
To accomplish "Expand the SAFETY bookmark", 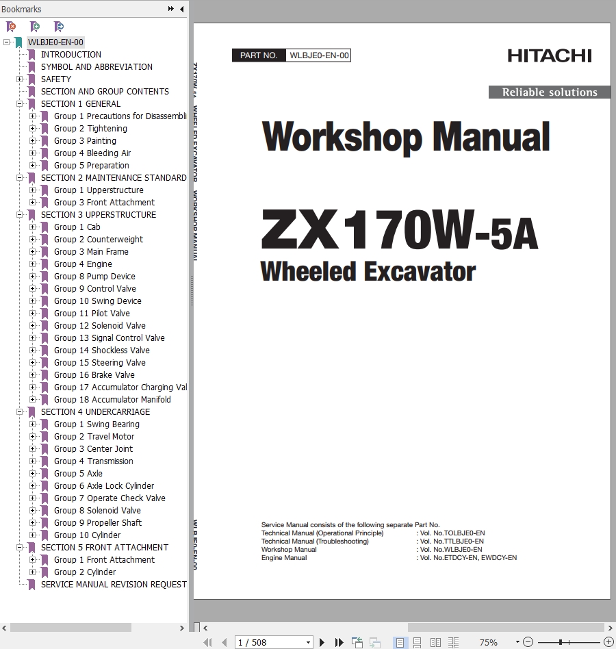I will pyautogui.click(x=19, y=79).
